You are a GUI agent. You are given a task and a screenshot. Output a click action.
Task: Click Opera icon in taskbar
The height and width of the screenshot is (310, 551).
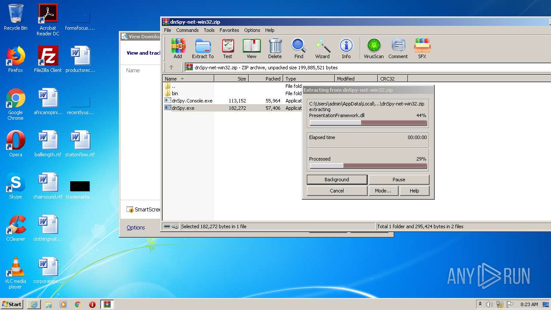click(92, 304)
